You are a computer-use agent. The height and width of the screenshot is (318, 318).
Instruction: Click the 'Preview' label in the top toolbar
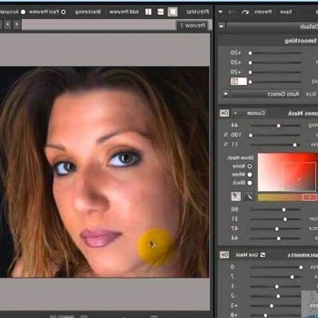point(197,12)
